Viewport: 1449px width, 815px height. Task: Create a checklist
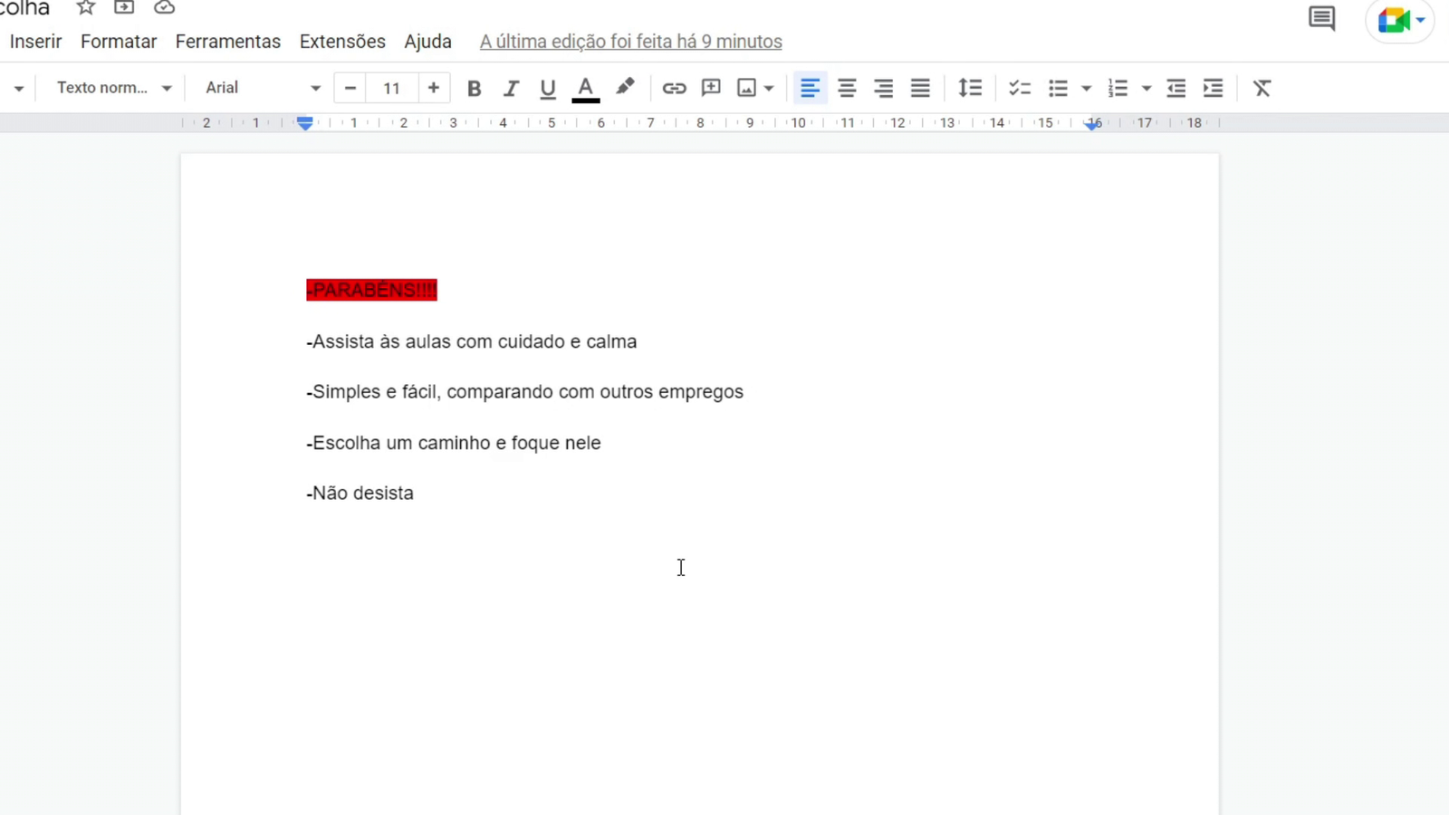[x=1020, y=88]
